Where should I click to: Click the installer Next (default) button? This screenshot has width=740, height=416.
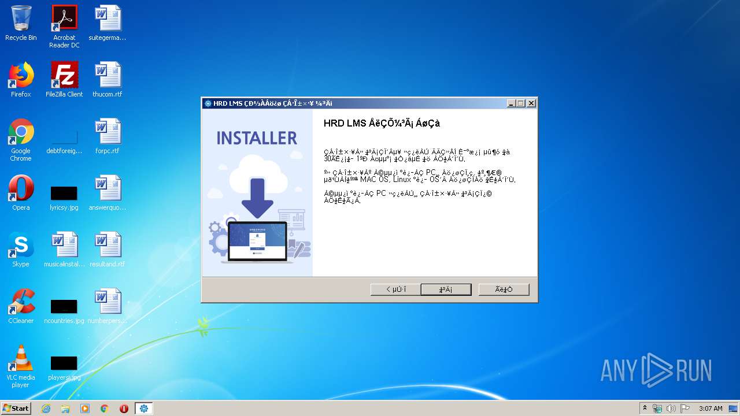(x=446, y=289)
